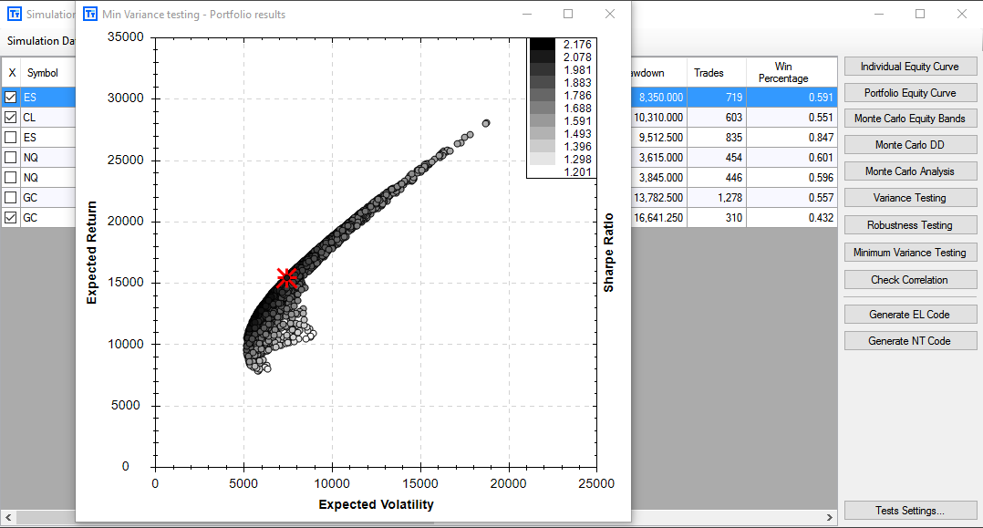
Task: Click the scroll left arrow of horizontal scrollbar
Action: point(8,517)
